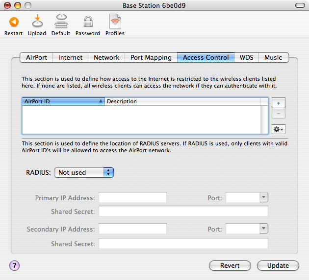The image size is (309, 280).
Task: Select the Access Control tab
Action: pos(206,57)
